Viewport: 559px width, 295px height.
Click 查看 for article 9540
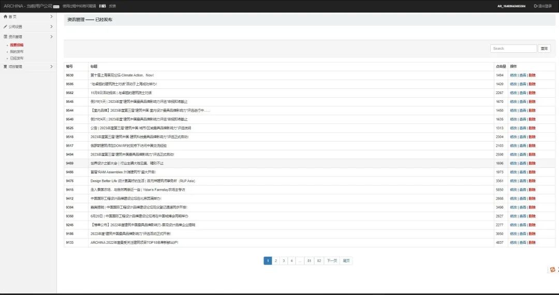[523, 119]
